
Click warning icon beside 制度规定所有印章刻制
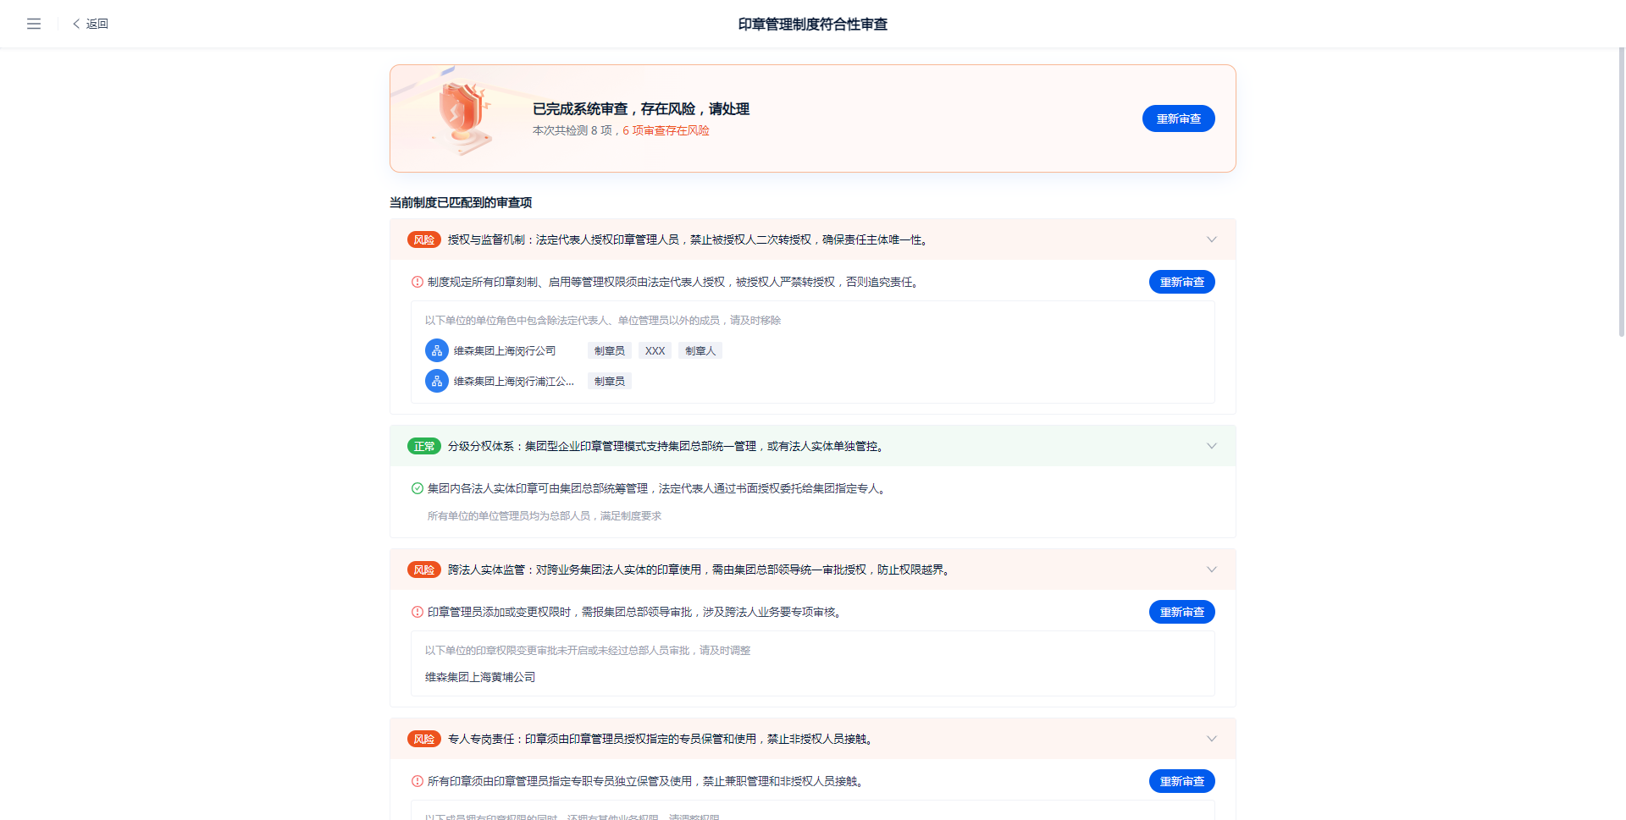418,282
